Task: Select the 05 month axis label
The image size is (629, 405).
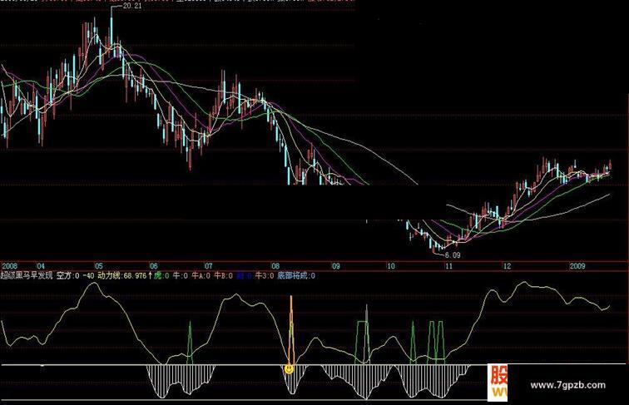Action: click(99, 266)
